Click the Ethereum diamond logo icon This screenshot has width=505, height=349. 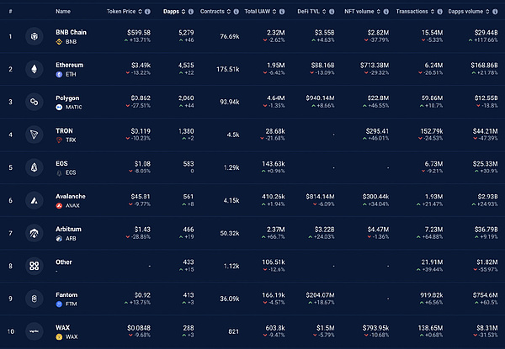click(x=34, y=69)
